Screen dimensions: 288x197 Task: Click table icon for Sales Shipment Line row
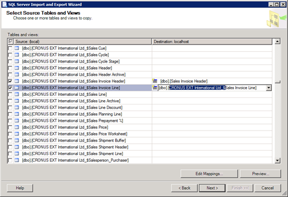(17, 153)
